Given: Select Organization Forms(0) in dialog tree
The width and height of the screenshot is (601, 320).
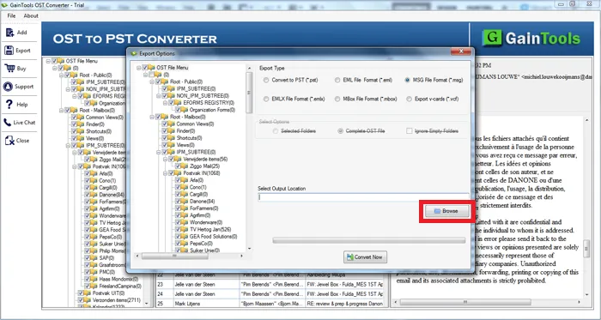Looking at the screenshot, I should 212,110.
